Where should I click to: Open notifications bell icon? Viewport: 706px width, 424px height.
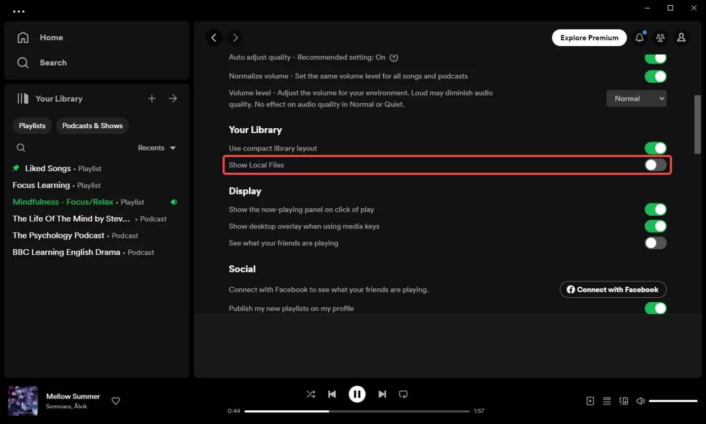pyautogui.click(x=639, y=38)
